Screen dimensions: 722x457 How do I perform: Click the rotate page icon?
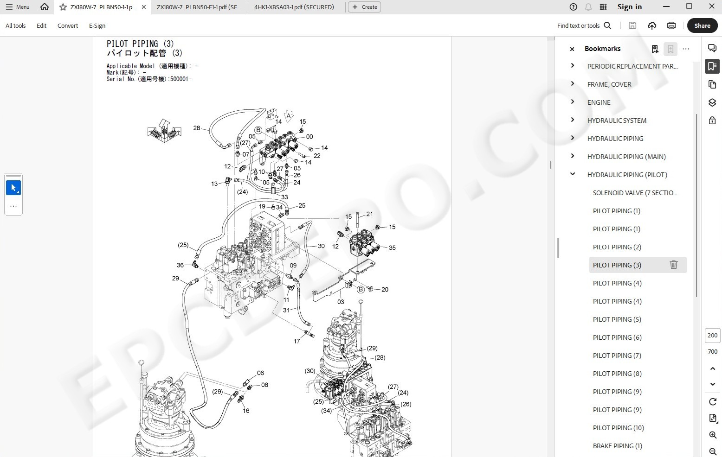pos(713,401)
